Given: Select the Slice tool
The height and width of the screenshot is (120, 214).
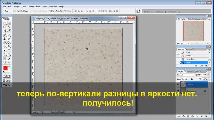Looking at the screenshot, I should coord(9,31).
